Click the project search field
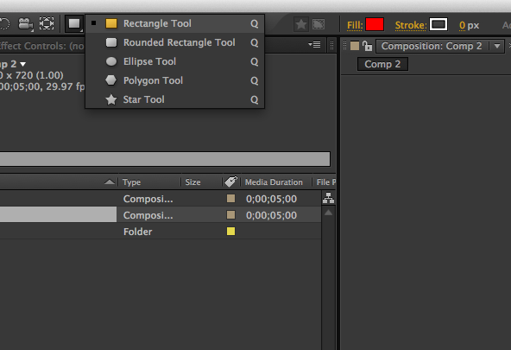Image resolution: width=511 pixels, height=350 pixels. (165, 159)
